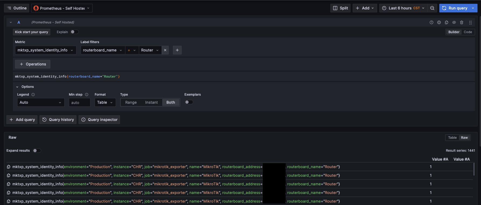Open the Router value dropdown

tap(150, 50)
